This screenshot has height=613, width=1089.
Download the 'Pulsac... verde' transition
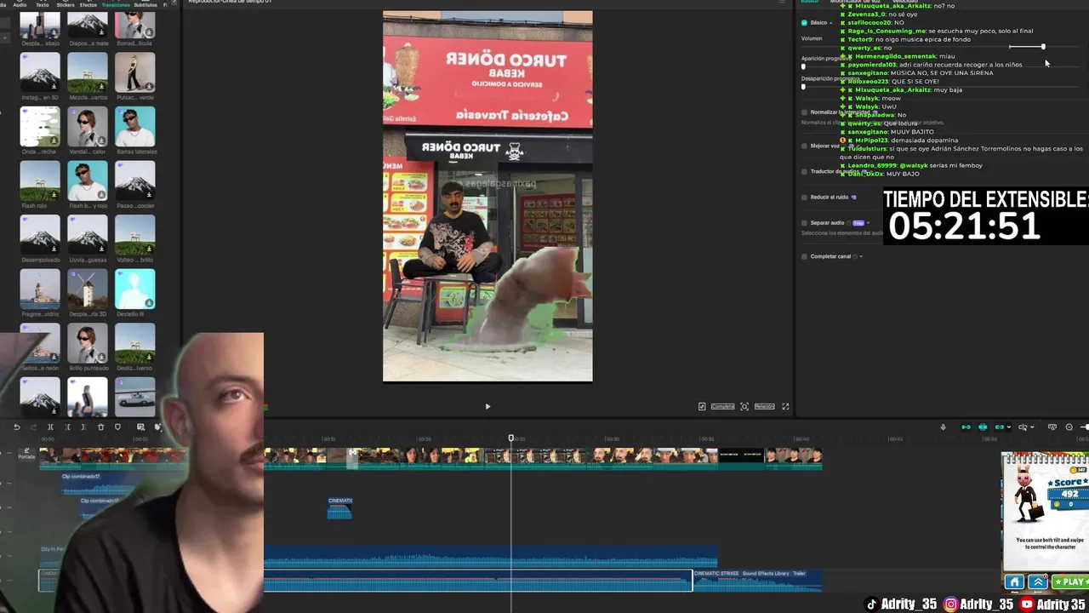point(150,86)
